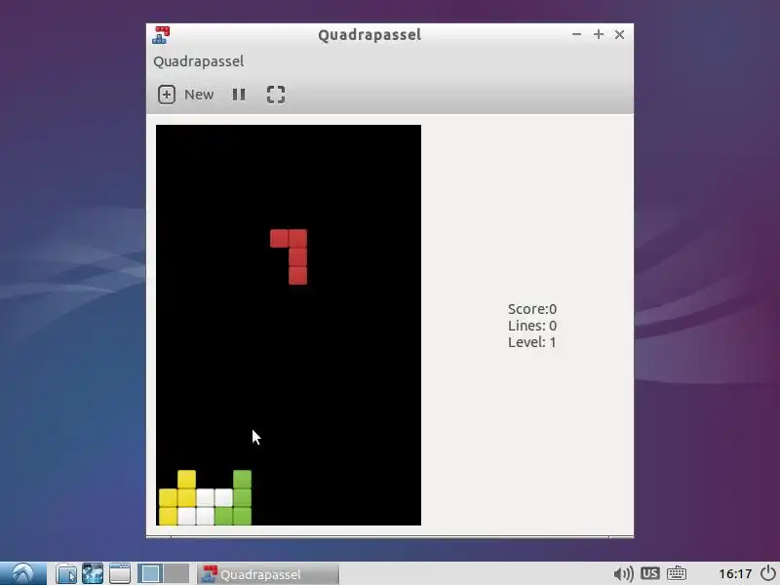The image size is (780, 585).
Task: Close the Quadrapassel window
Action: [619, 34]
